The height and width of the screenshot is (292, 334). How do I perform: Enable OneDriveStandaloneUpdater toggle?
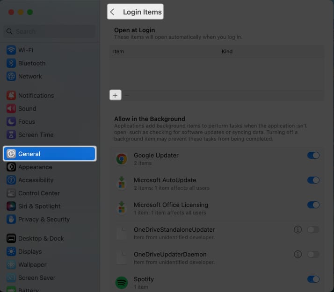point(313,229)
